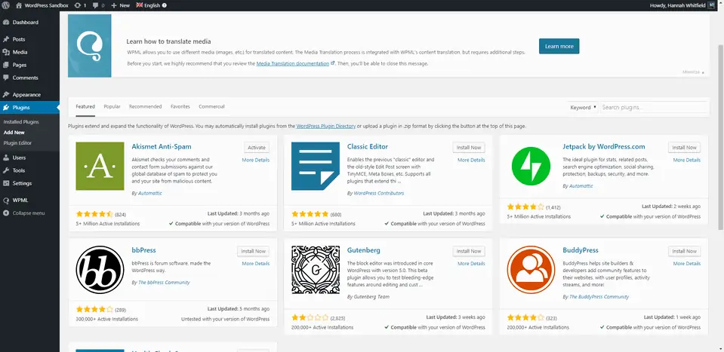This screenshot has width=724, height=352.
Task: Click the BuddyPress orange plugin icon
Action: (x=531, y=270)
